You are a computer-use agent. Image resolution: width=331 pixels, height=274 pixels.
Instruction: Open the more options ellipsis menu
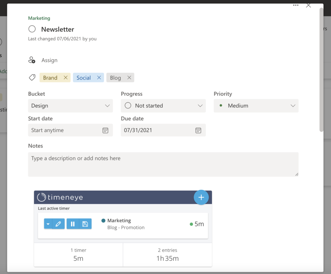295,5
